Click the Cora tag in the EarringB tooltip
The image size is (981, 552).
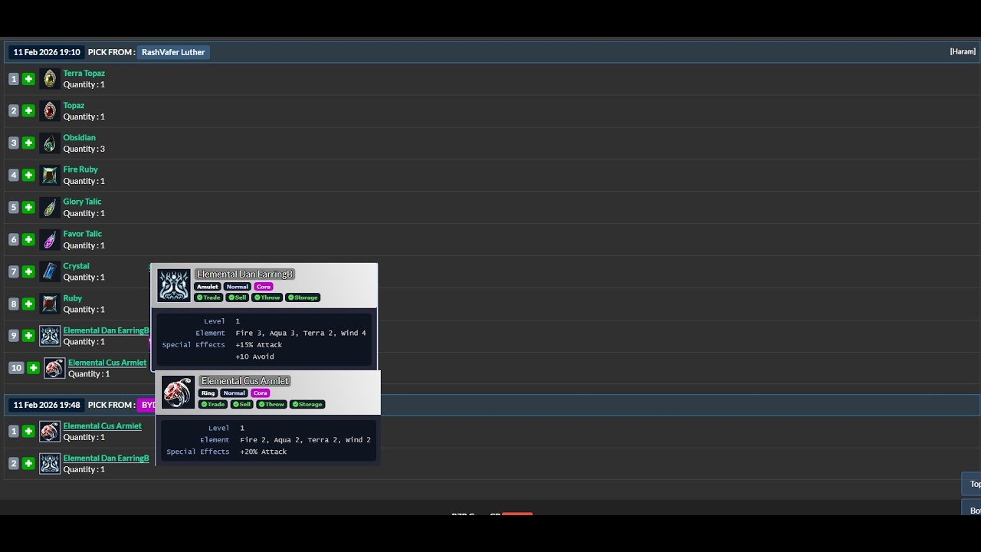coord(264,287)
